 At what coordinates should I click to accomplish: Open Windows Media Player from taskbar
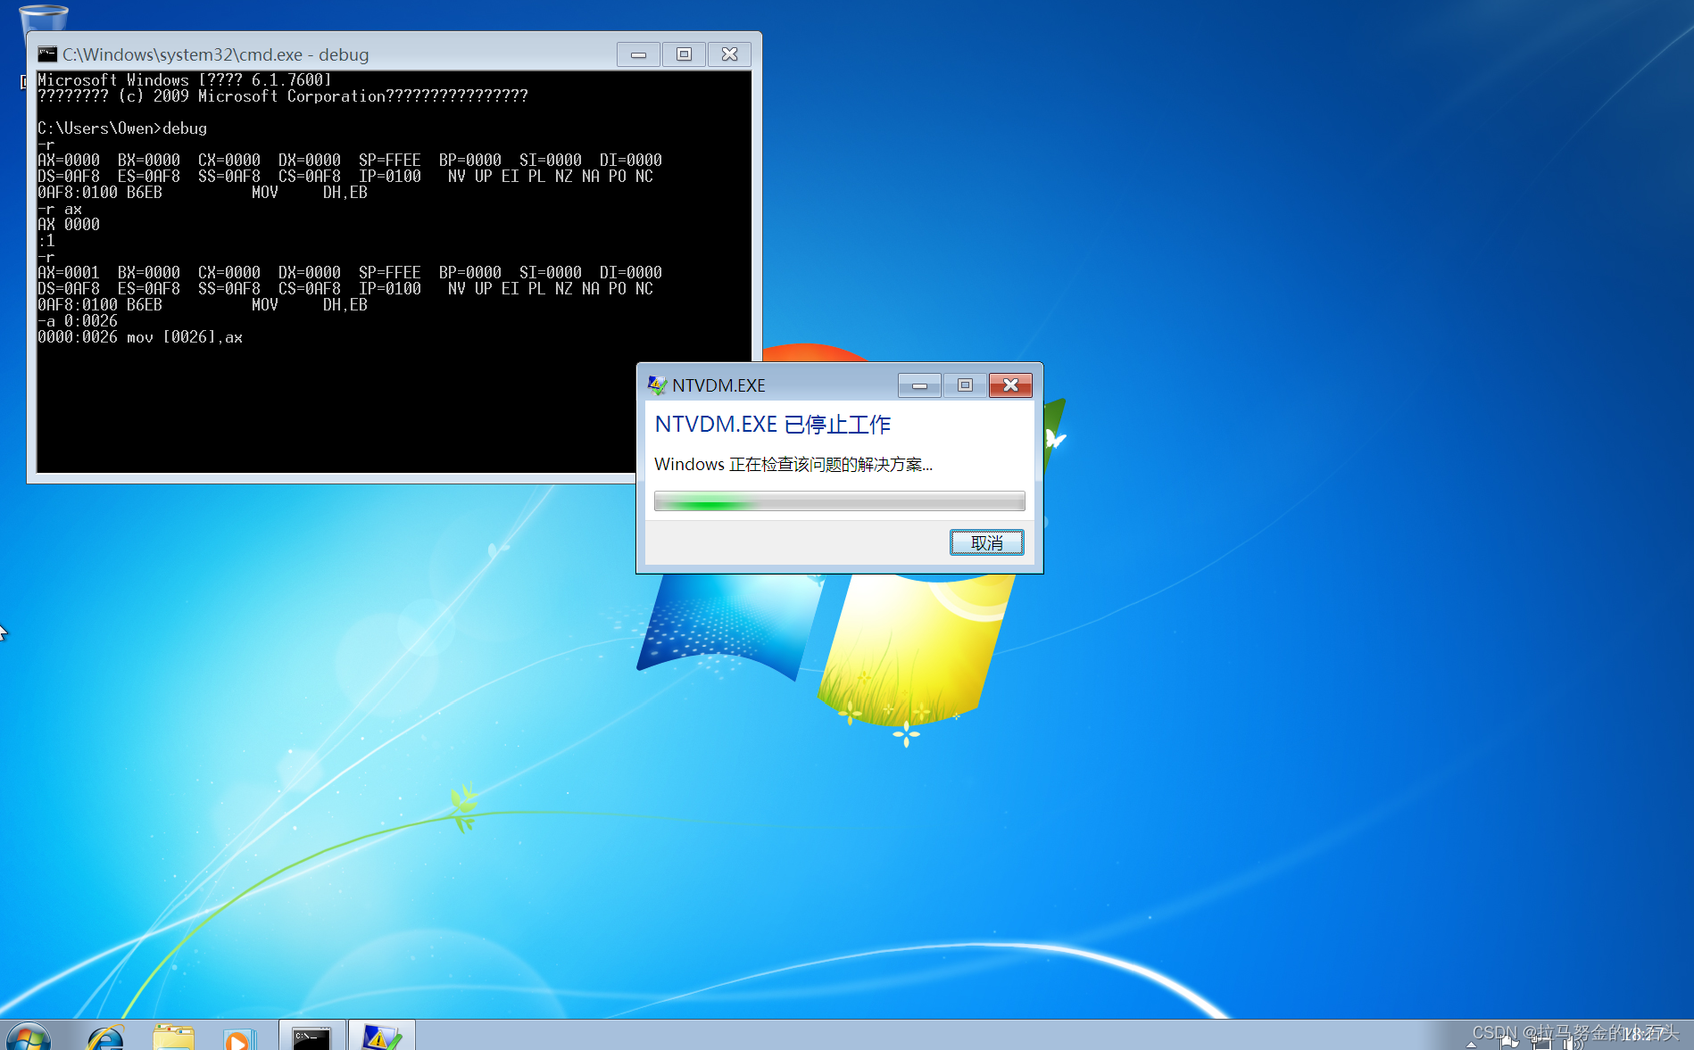pos(238,1038)
